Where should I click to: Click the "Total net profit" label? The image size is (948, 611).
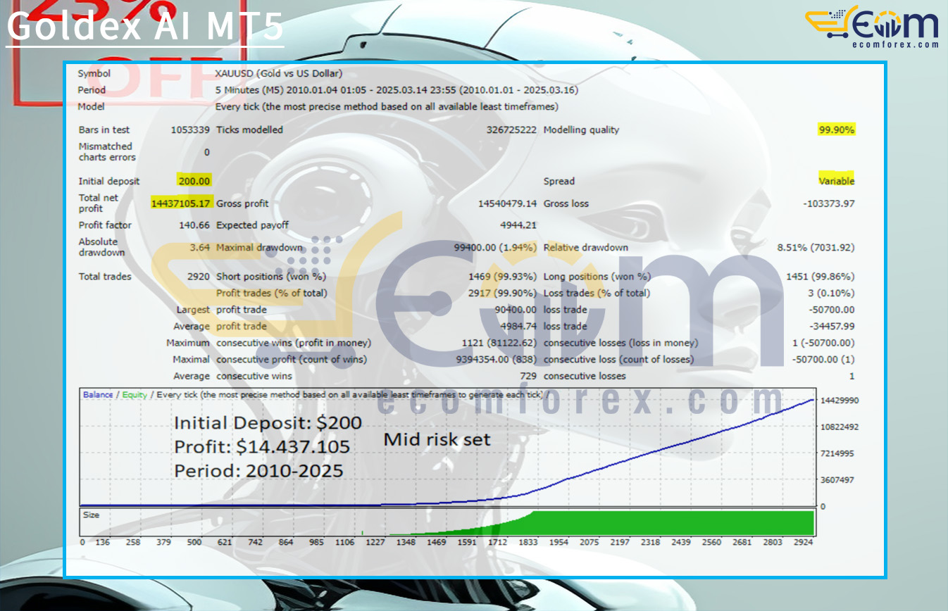[x=99, y=203]
